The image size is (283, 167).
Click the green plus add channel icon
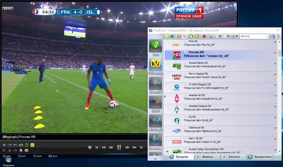(x=191, y=36)
